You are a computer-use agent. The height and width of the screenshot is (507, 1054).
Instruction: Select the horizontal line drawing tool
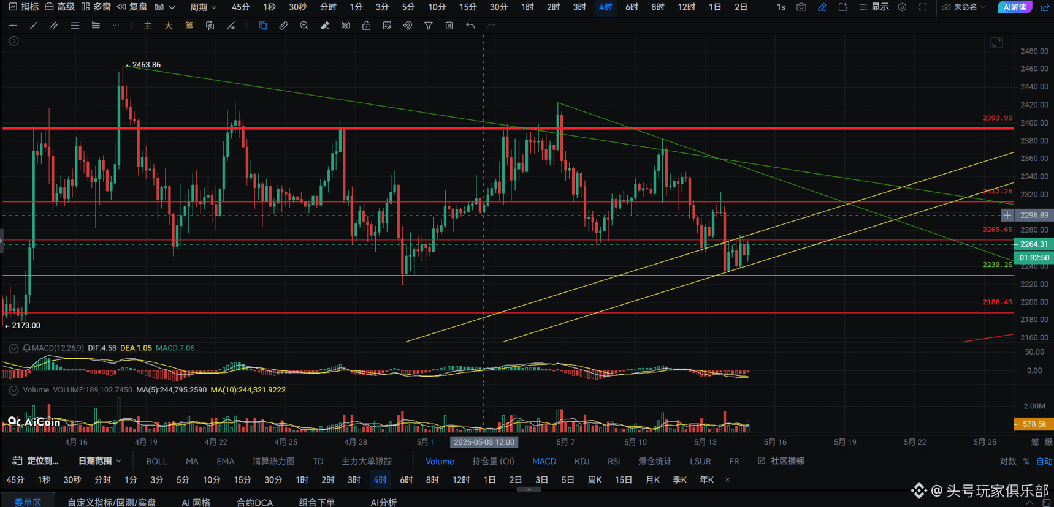click(x=13, y=26)
